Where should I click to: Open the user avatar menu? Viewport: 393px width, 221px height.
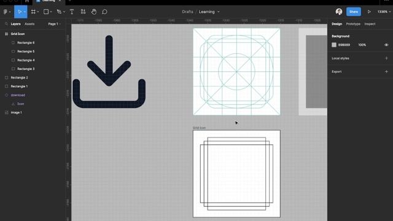click(339, 12)
